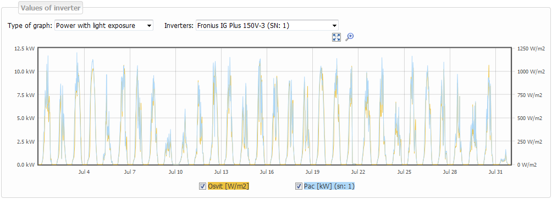This screenshot has width=552, height=199.
Task: Expand the chart to fullscreen view
Action: point(336,37)
